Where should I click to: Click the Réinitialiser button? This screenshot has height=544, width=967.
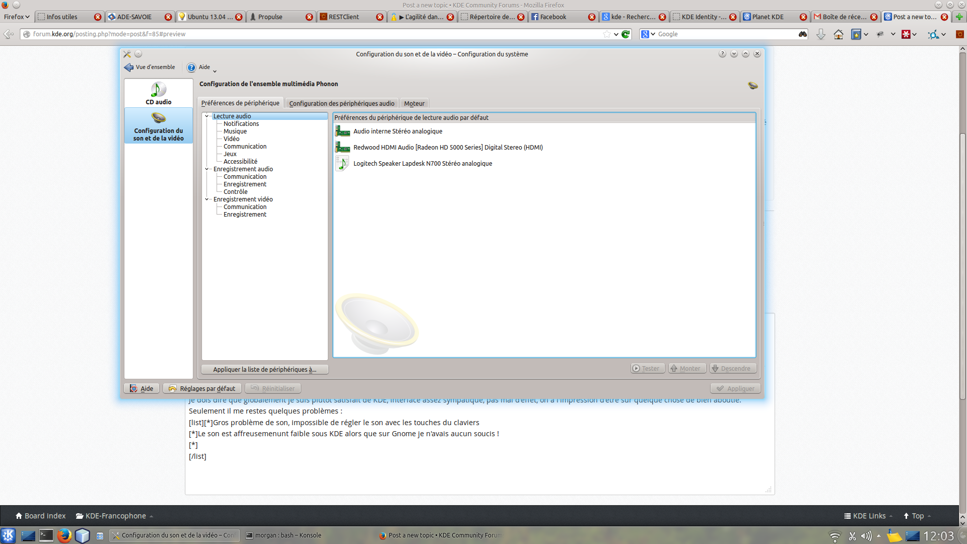[x=273, y=388]
